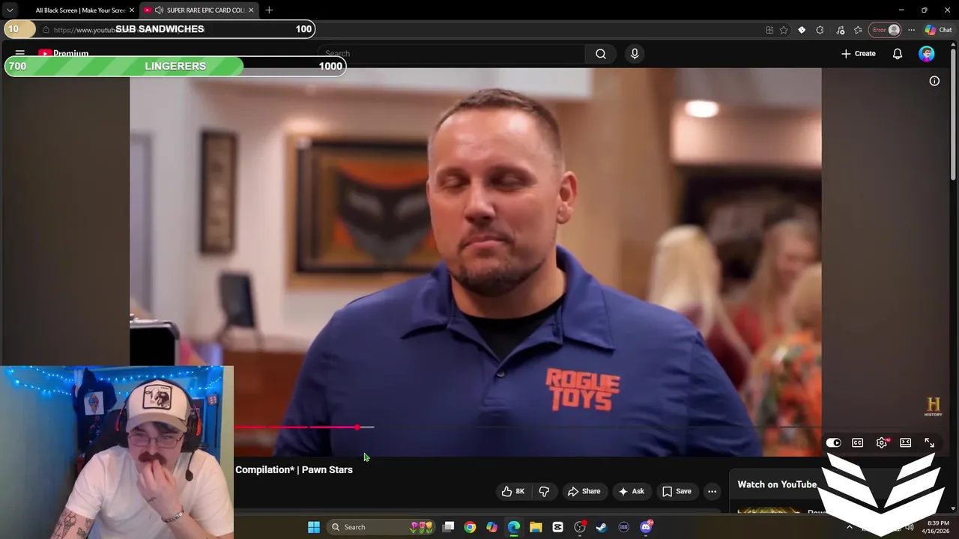The height and width of the screenshot is (539, 959).
Task: Dislike the Pawn Stars video
Action: click(544, 491)
